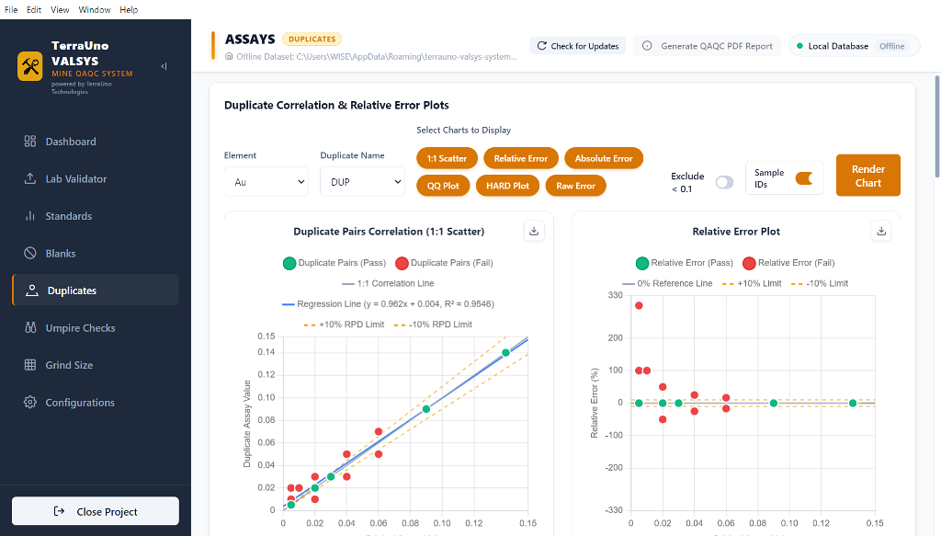Open the Grind Size page
Image resolution: width=941 pixels, height=536 pixels.
[x=96, y=365]
